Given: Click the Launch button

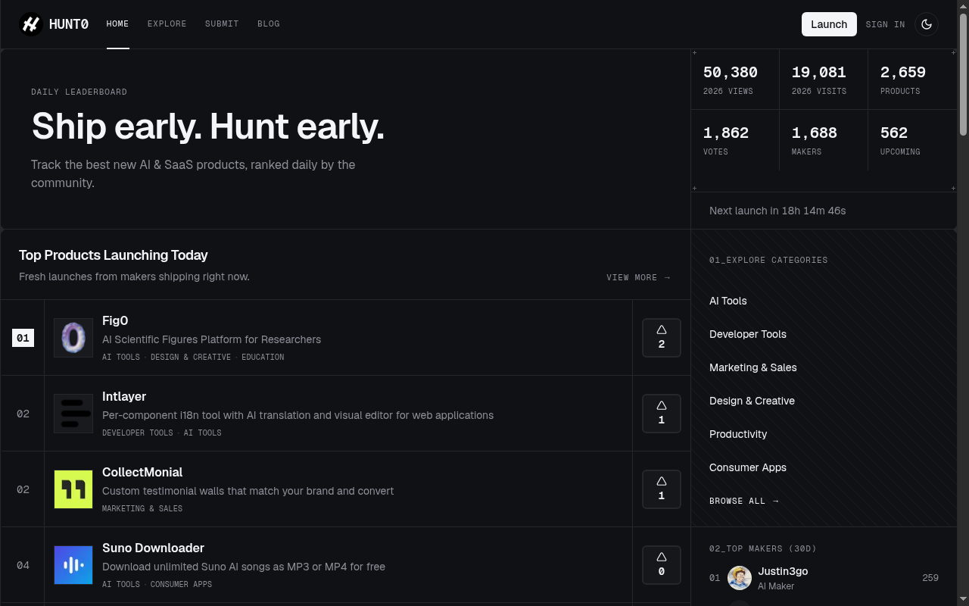Looking at the screenshot, I should coord(829,24).
